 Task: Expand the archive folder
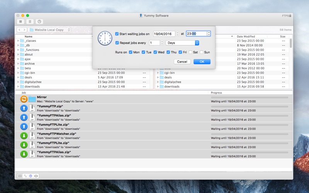(18, 64)
